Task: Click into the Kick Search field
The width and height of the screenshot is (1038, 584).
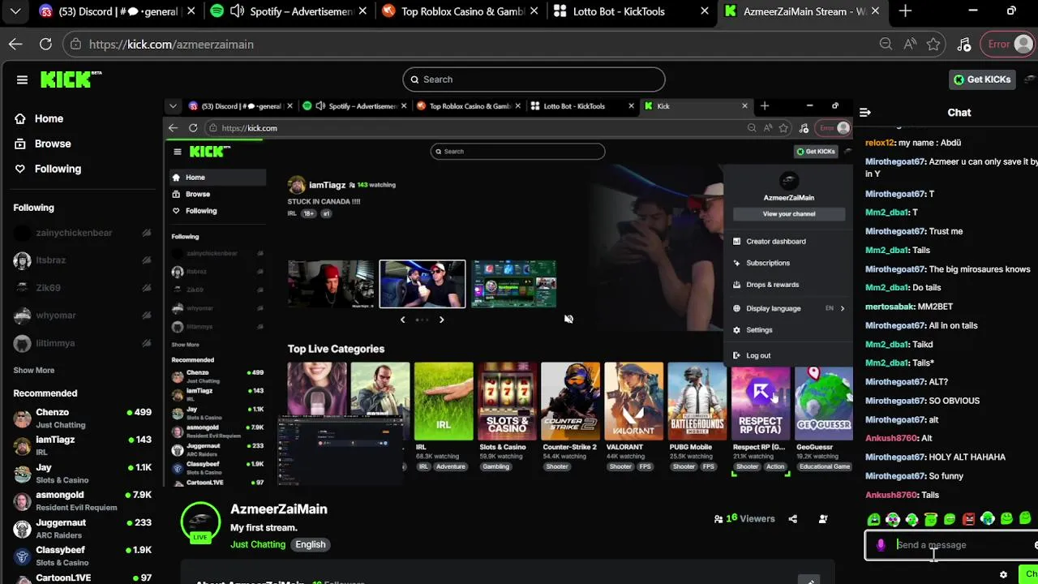Action: [x=534, y=79]
